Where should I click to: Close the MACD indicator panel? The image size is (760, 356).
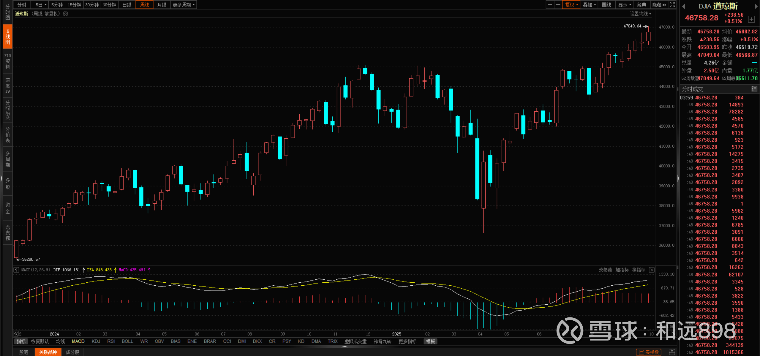[x=652, y=270]
